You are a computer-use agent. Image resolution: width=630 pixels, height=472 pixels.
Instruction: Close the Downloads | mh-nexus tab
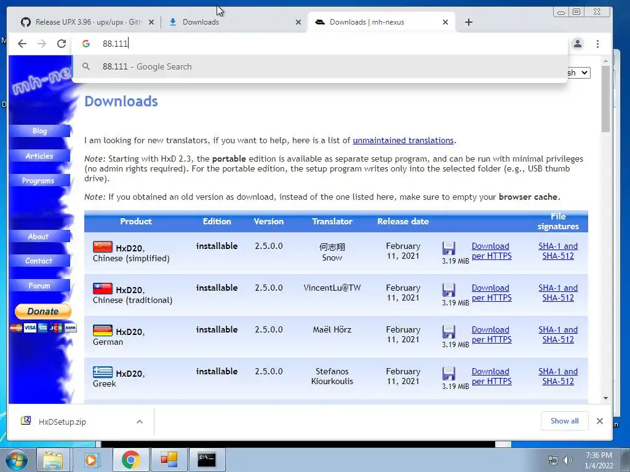pyautogui.click(x=445, y=22)
